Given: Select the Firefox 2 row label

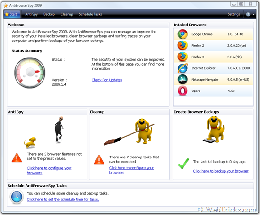Looking at the screenshot, I should 198,45.
